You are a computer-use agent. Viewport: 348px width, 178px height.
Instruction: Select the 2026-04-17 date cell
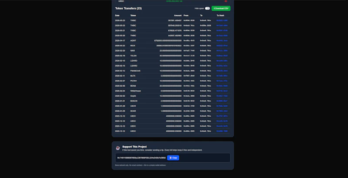pos(120,41)
